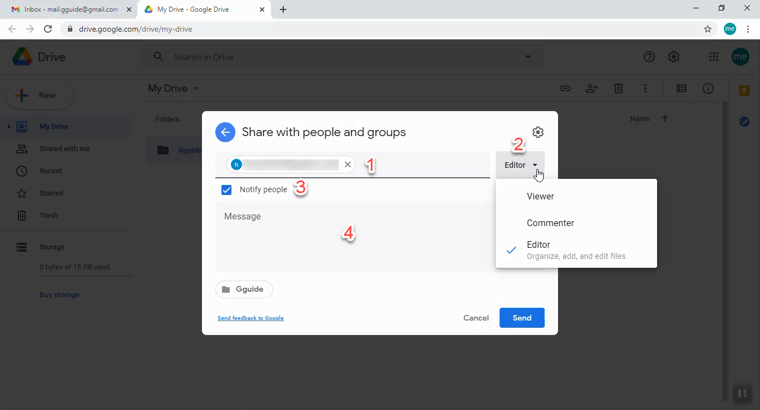Open the Send feedback to Google link
The image size is (760, 410).
250,318
